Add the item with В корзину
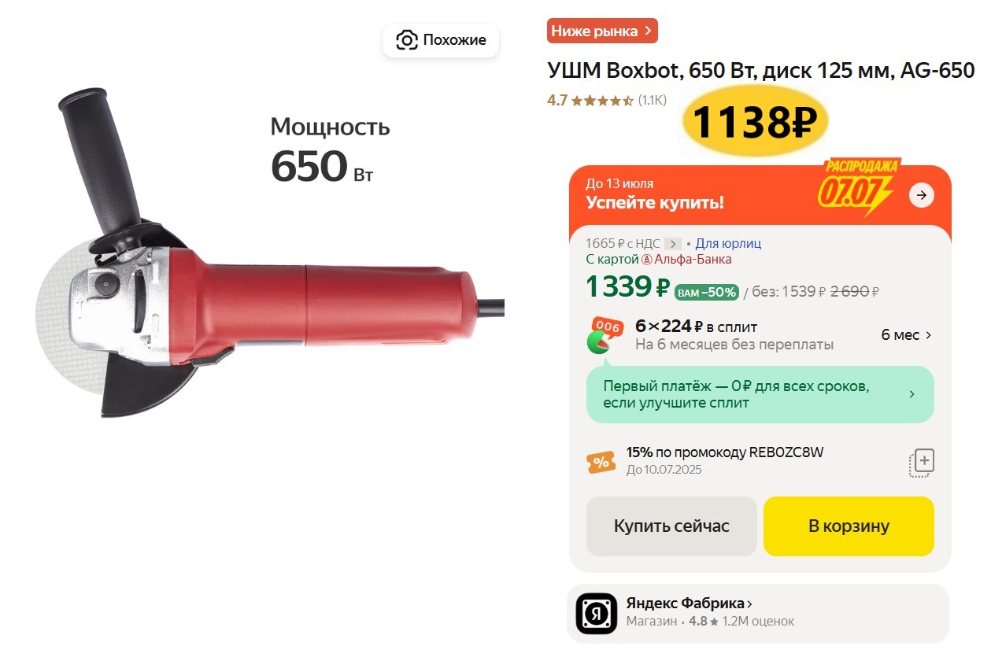Image resolution: width=991 pixels, height=657 pixels. tap(849, 526)
